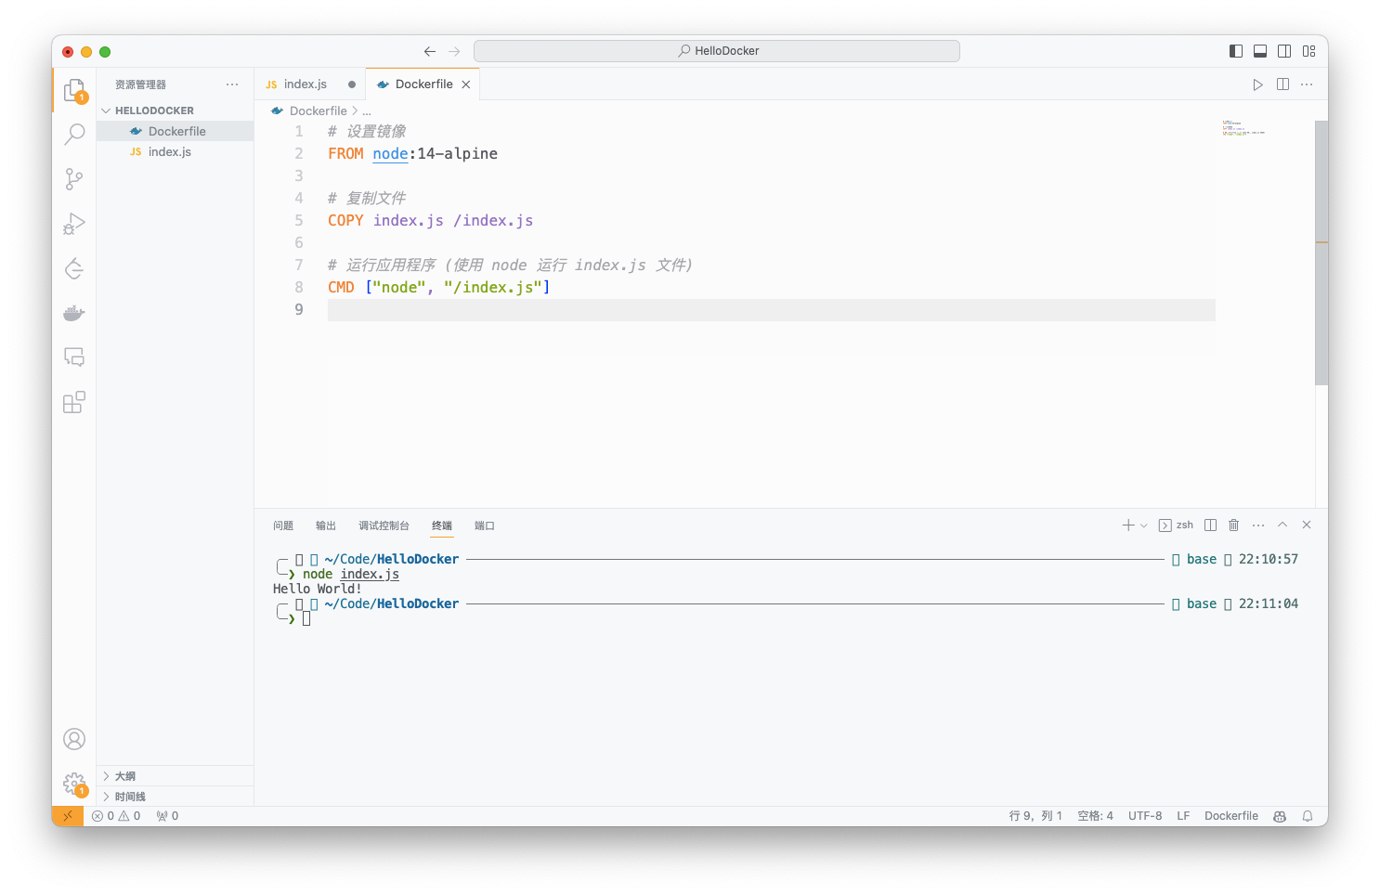
Task: Toggle the bottom panel visibility
Action: pyautogui.click(x=1260, y=51)
